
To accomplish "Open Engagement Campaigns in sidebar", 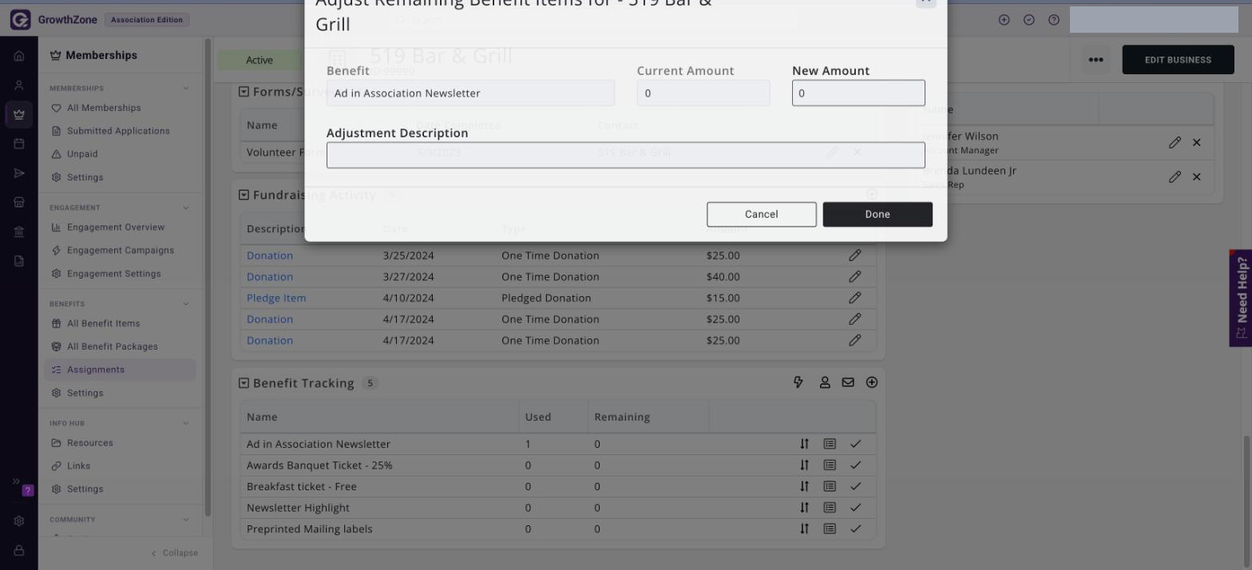I will point(121,250).
